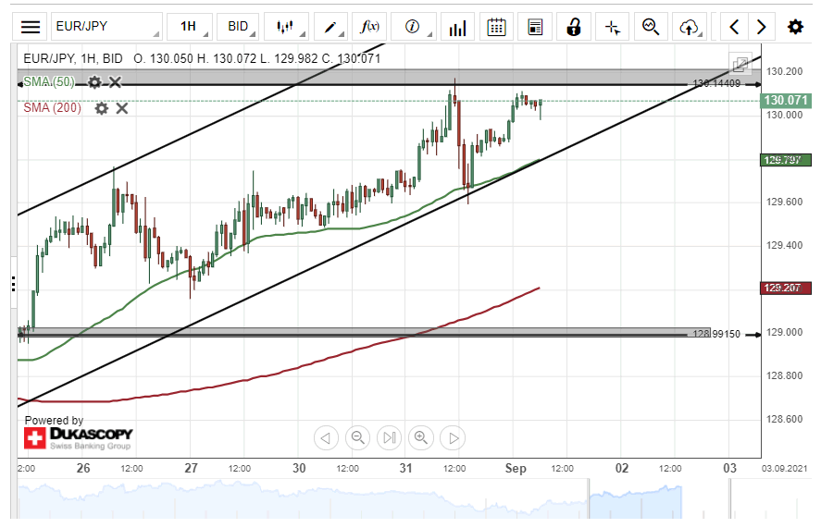
Task: Toggle the volume bars icon
Action: (457, 27)
